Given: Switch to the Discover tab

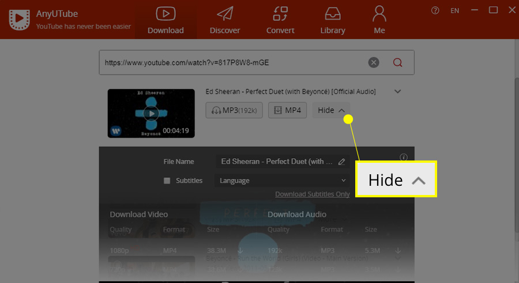Looking at the screenshot, I should point(225,21).
